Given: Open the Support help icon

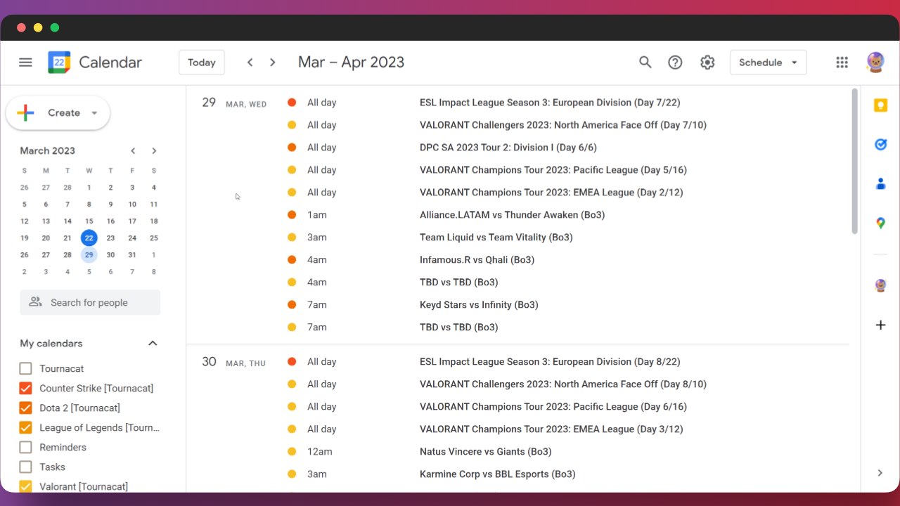Looking at the screenshot, I should click(675, 63).
